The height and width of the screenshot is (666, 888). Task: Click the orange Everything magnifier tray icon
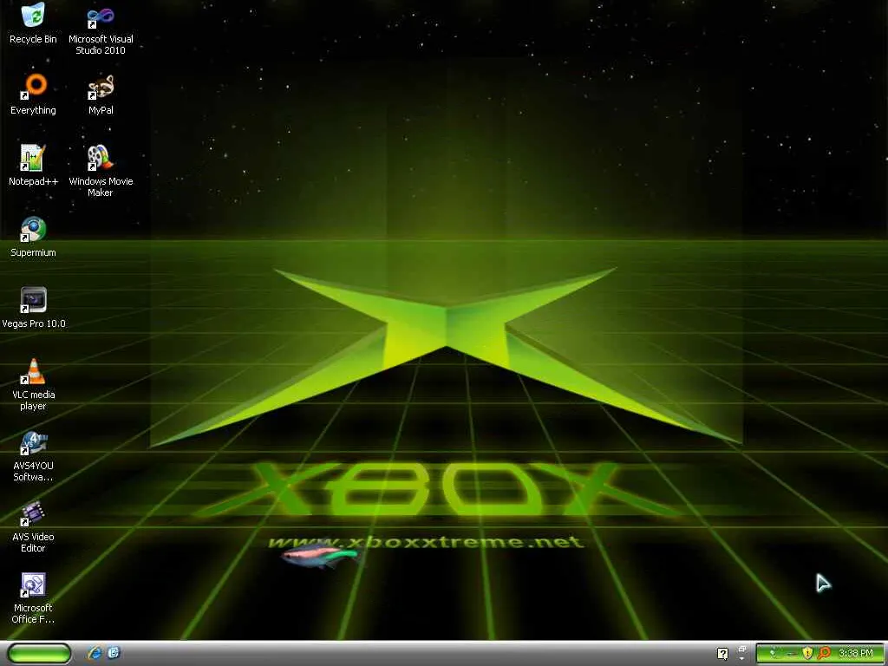(x=824, y=654)
